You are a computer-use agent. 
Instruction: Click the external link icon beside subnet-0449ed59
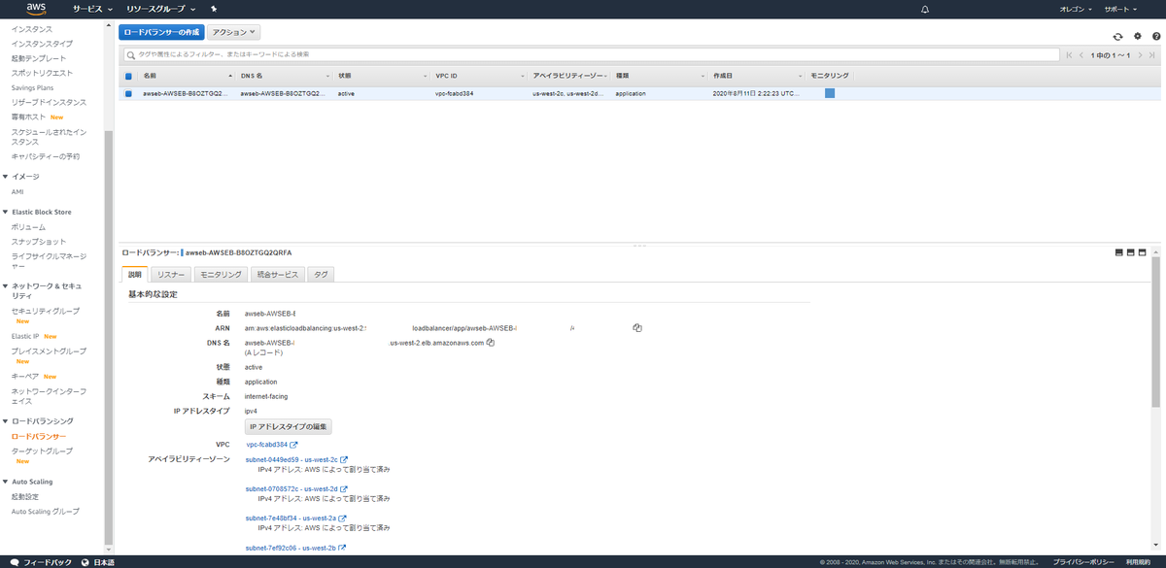(x=344, y=459)
